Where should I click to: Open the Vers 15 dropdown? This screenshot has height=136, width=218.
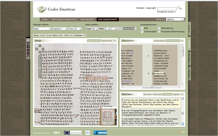(x=75, y=29)
